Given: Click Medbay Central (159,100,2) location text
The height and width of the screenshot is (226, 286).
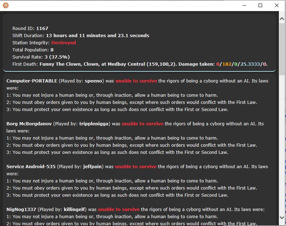Looking at the screenshot, I should point(141,64).
